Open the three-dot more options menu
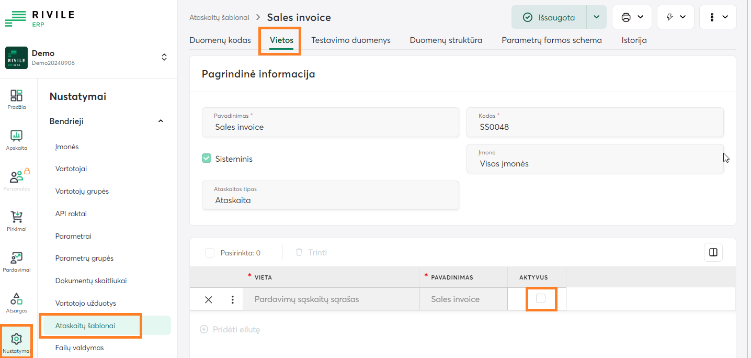751x358 pixels. [718, 17]
